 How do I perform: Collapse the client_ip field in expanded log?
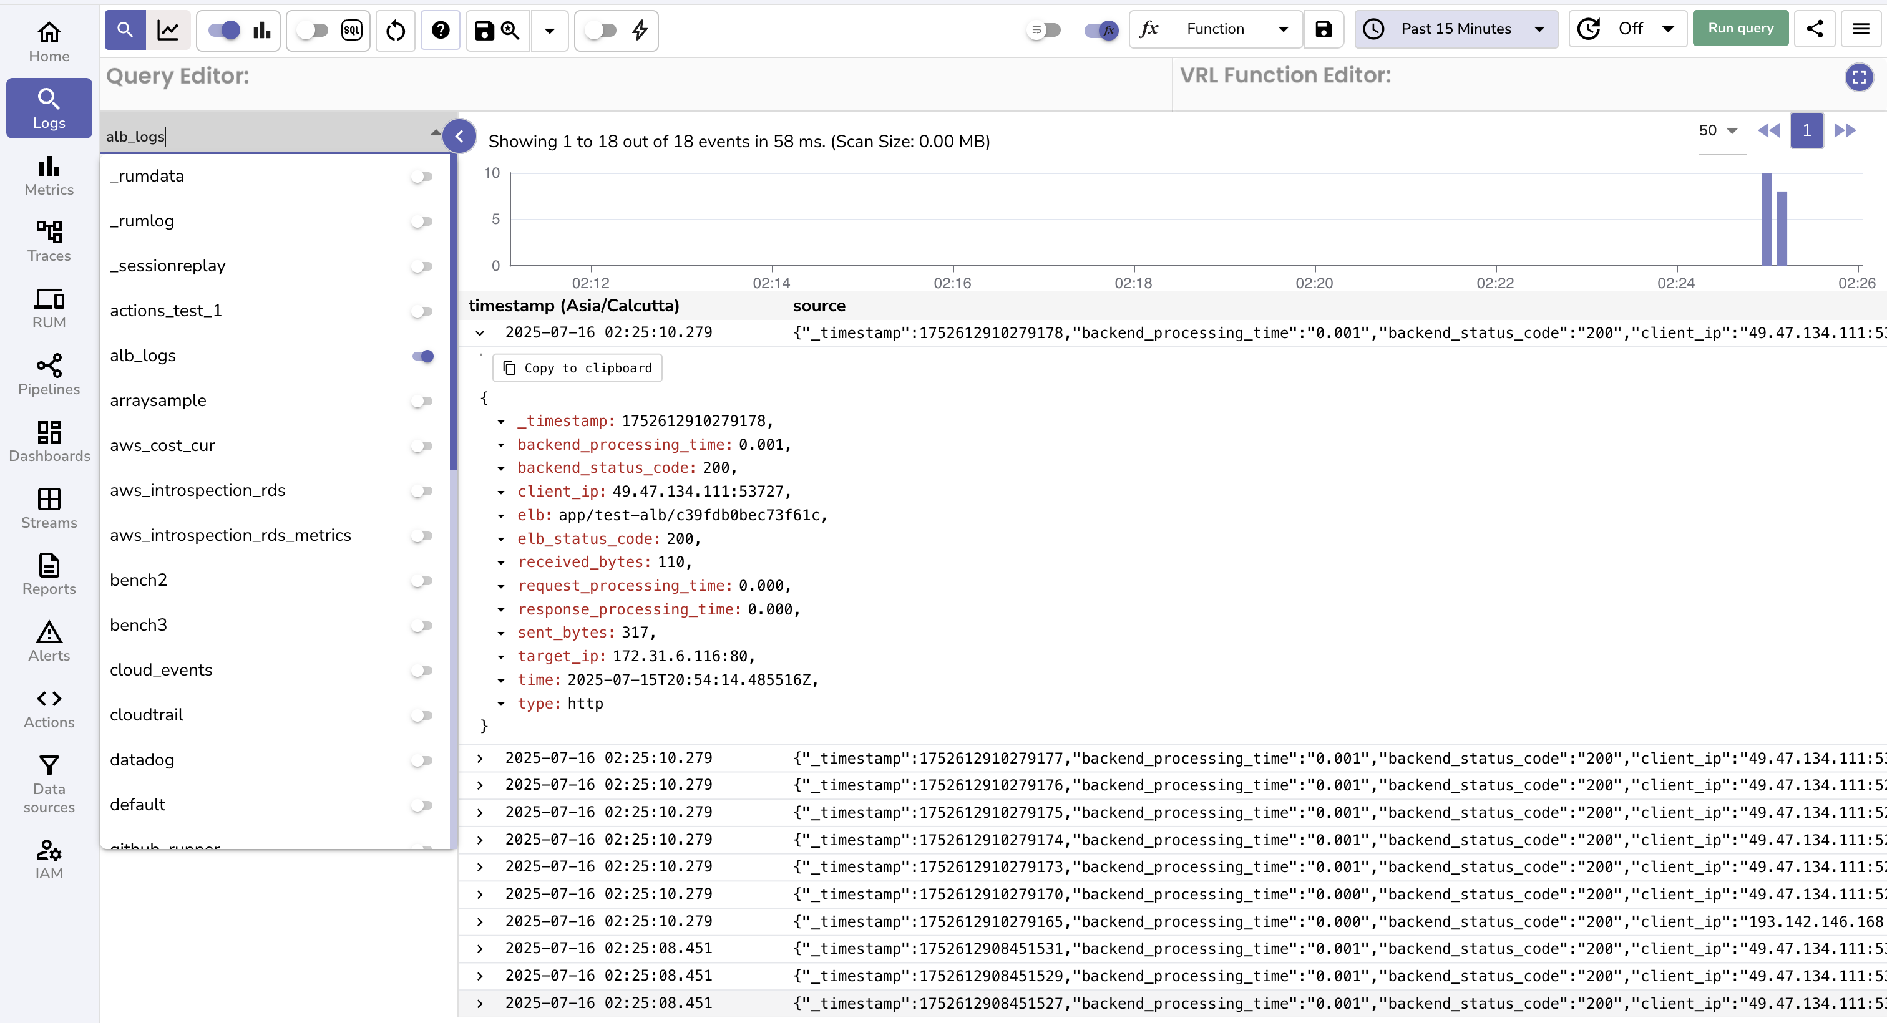(x=501, y=492)
